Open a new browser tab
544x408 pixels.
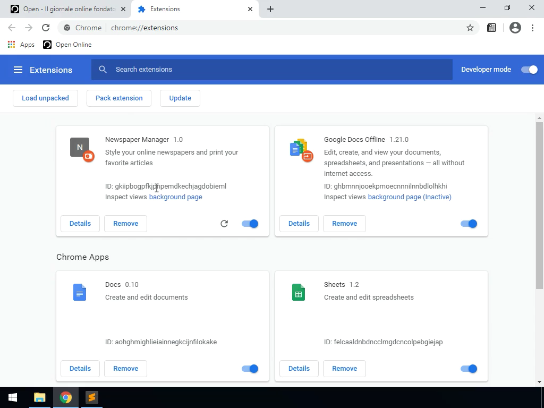pos(270,9)
